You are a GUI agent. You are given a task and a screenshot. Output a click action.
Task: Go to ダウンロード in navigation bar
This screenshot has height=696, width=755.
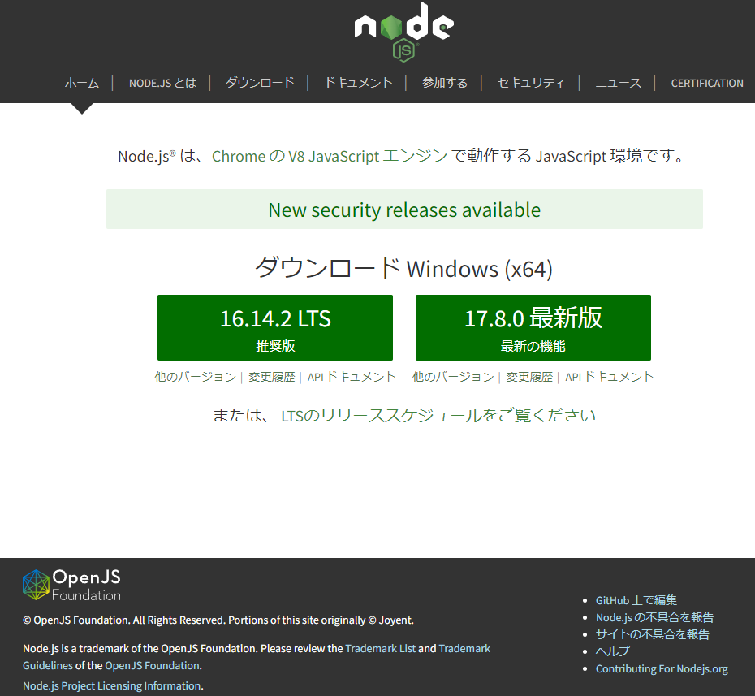260,83
